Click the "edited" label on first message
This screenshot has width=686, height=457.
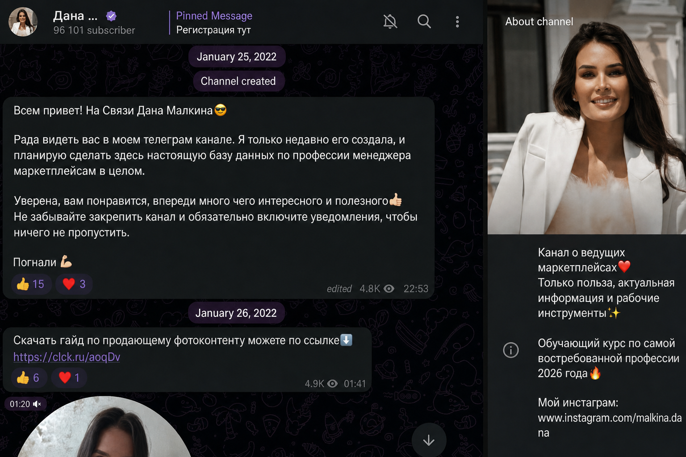(x=339, y=289)
